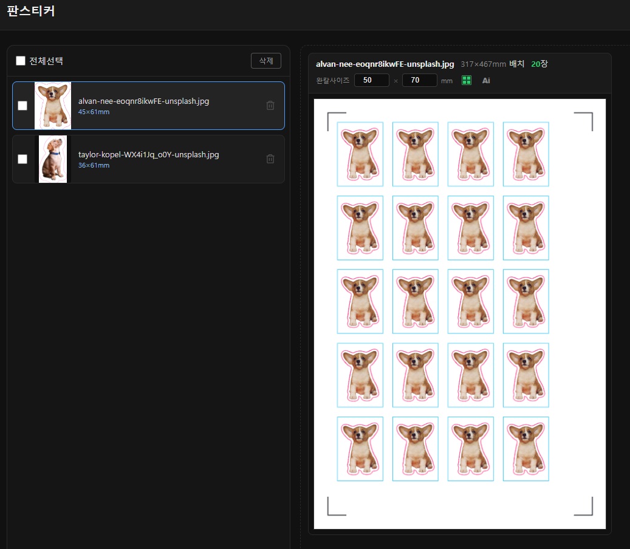The width and height of the screenshot is (630, 549).
Task: Click the 45×61mm size label
Action: tap(94, 112)
